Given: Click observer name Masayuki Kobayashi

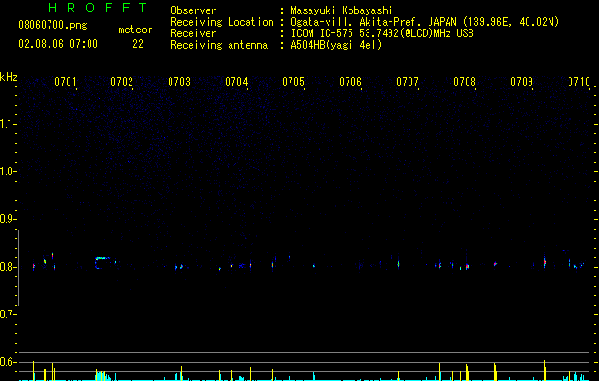Looking at the screenshot, I should [x=342, y=10].
